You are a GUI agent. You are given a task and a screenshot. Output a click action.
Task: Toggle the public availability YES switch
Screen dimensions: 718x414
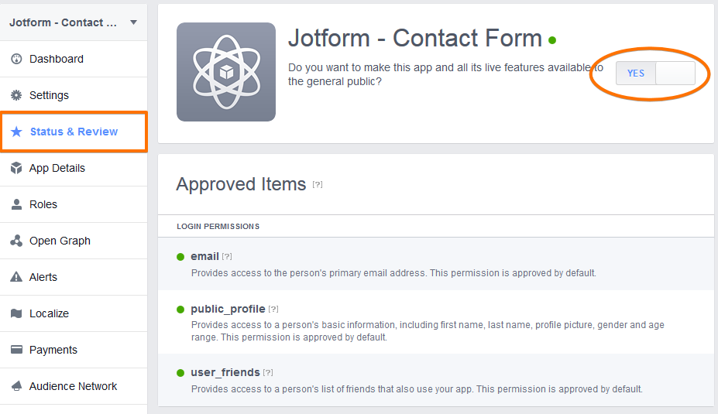coord(655,74)
